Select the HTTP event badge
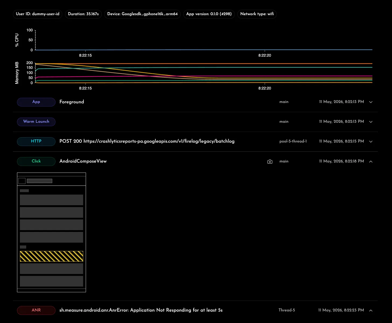This screenshot has height=323, width=392. click(x=36, y=141)
